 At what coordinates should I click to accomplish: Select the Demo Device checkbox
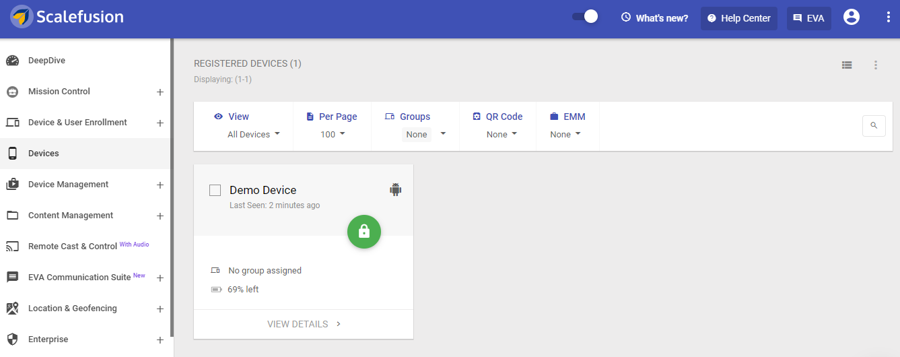pyautogui.click(x=215, y=190)
